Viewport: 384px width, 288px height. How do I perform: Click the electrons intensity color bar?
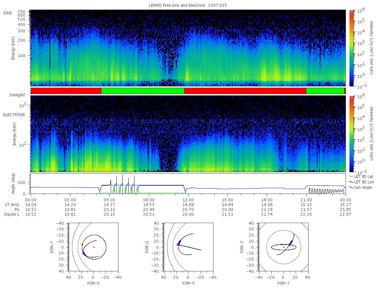coord(351,133)
